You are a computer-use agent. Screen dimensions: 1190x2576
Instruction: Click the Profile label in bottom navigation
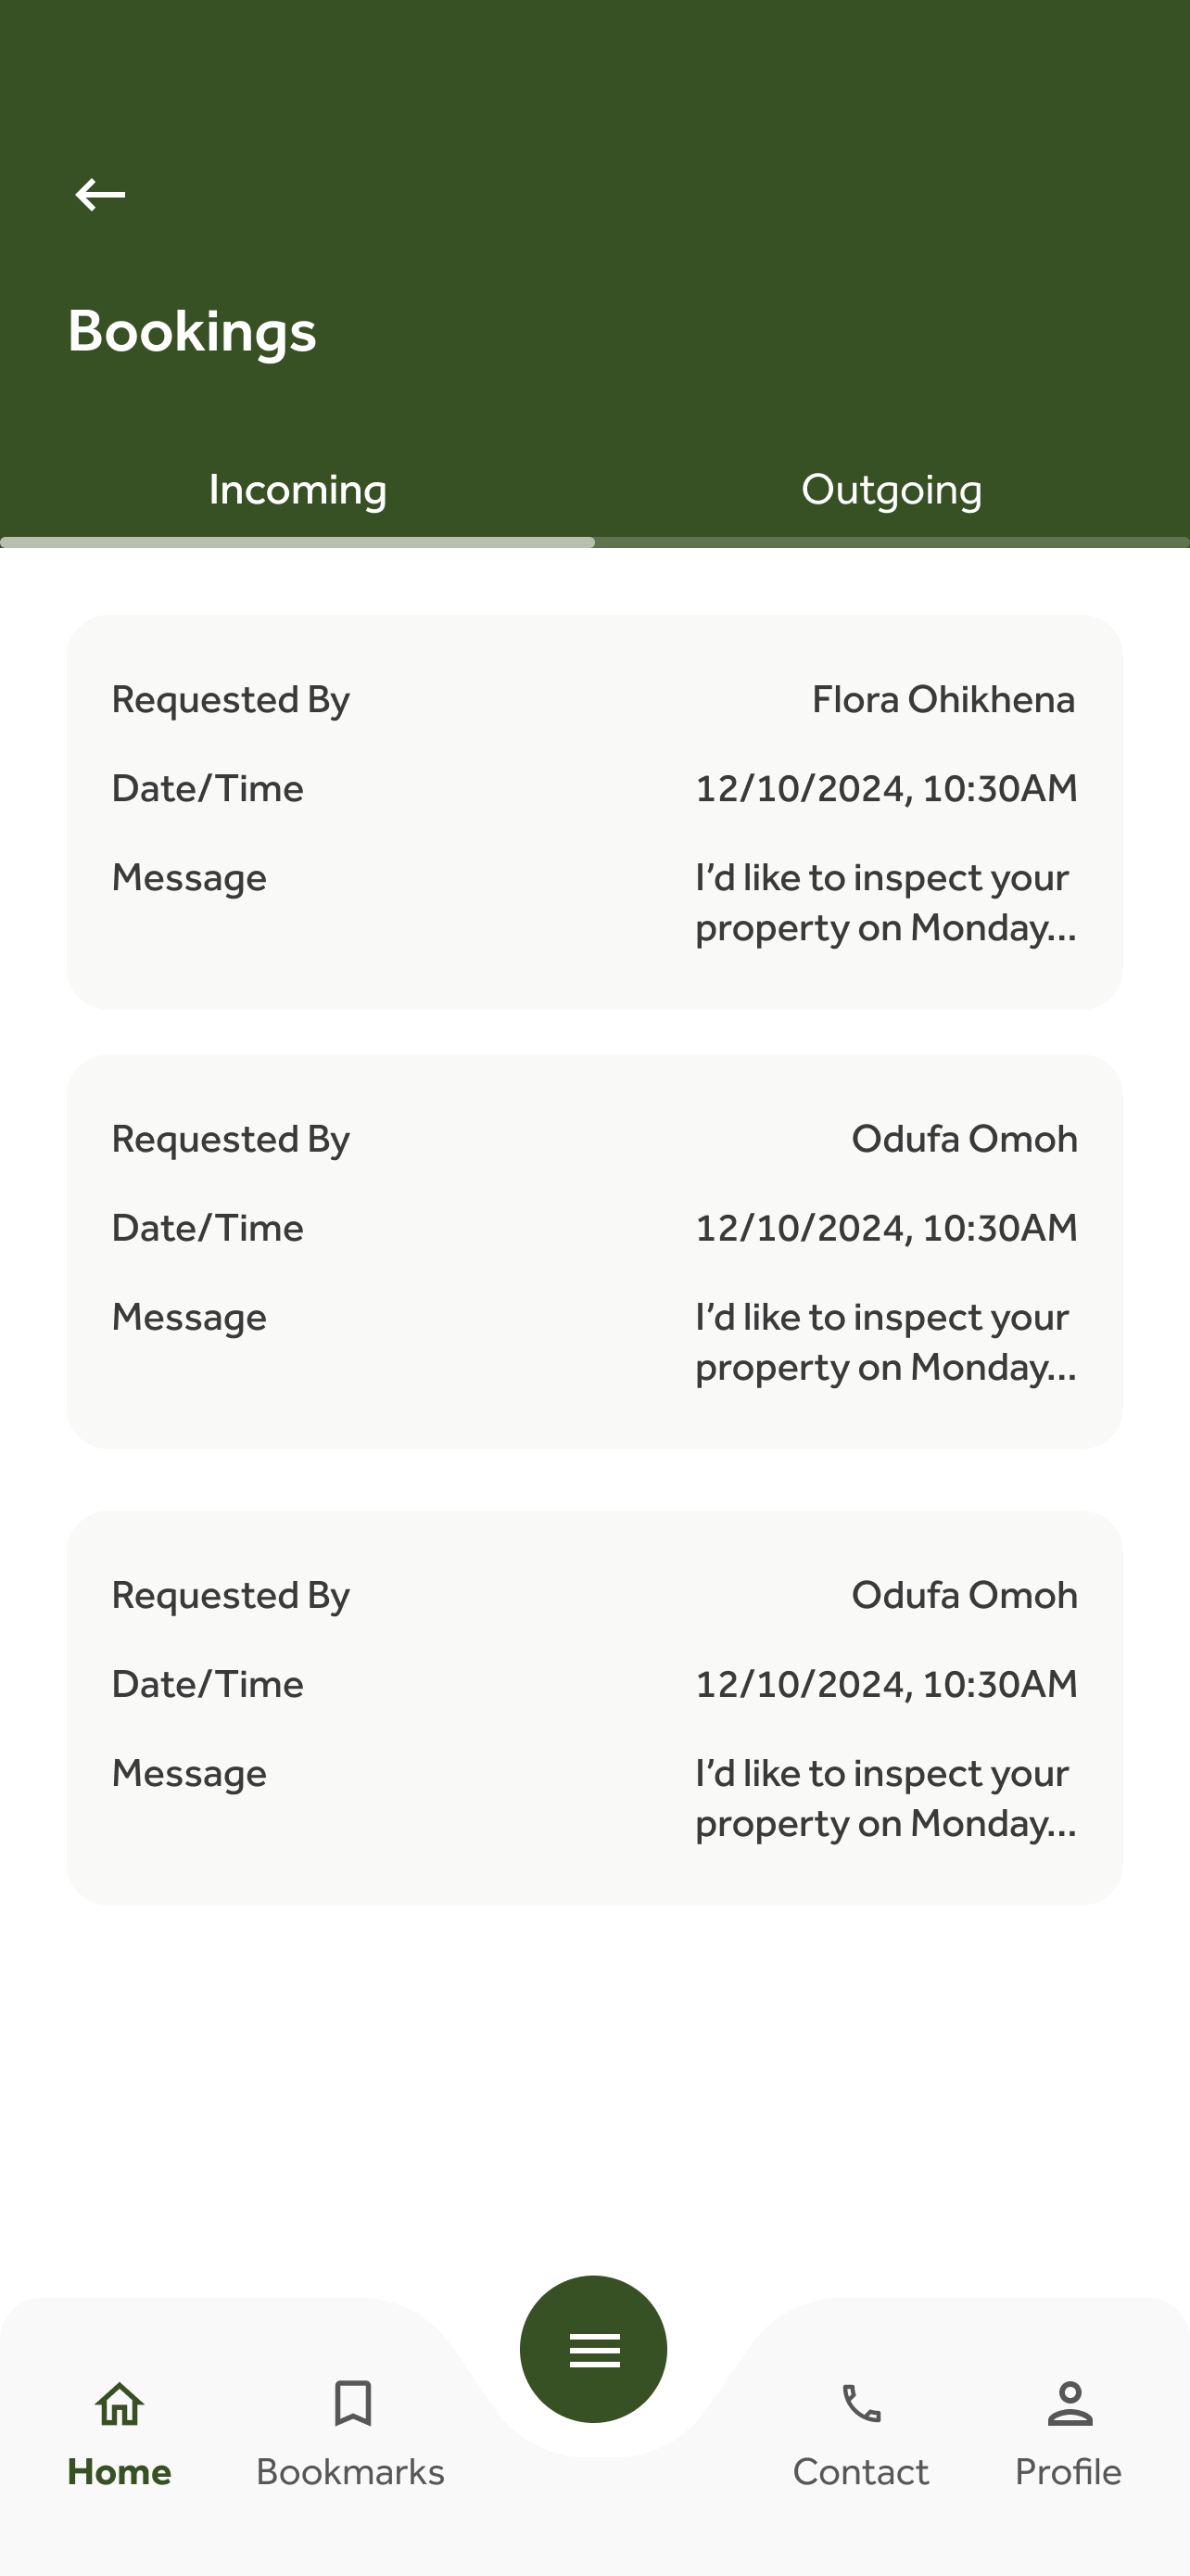point(1068,2472)
